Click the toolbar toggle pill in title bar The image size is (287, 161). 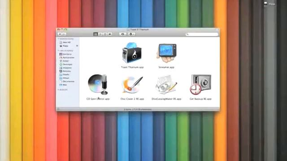click(x=217, y=30)
